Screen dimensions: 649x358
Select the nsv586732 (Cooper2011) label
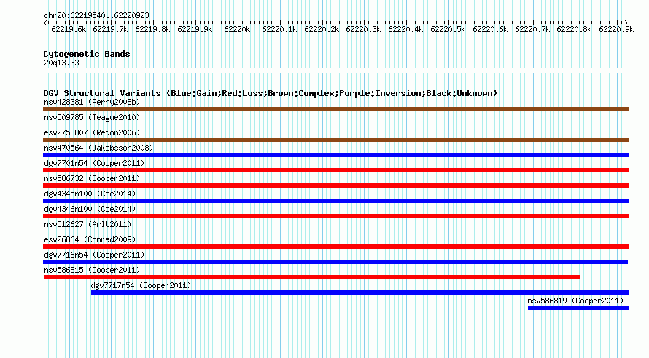(92, 178)
